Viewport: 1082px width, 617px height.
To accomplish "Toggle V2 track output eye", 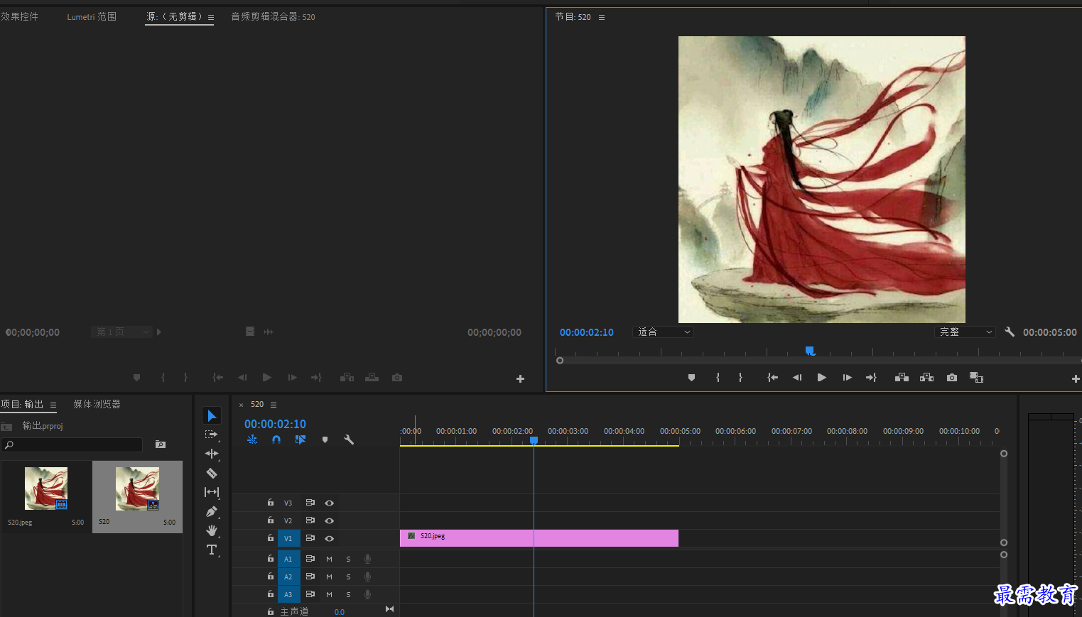I will pos(329,520).
